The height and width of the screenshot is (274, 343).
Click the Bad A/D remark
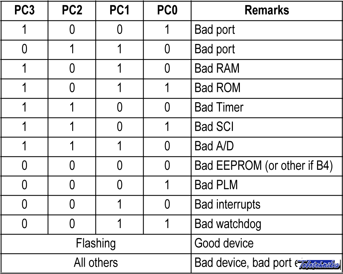(214, 146)
